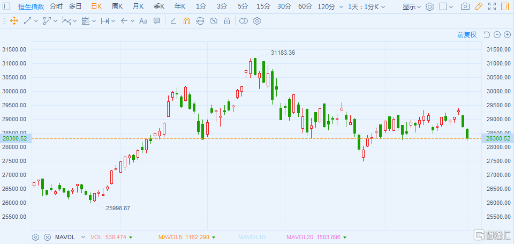The height and width of the screenshot is (244, 514).
Task: Toggle the left sidebar panel icon
Action: 7,6
